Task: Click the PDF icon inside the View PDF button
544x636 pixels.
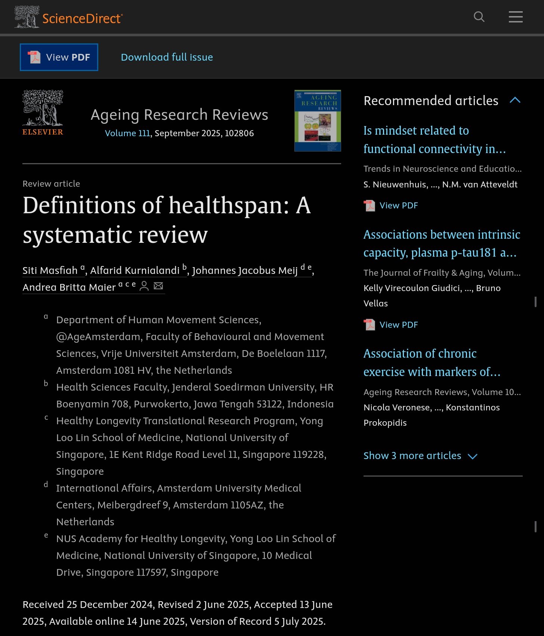Action: [34, 57]
